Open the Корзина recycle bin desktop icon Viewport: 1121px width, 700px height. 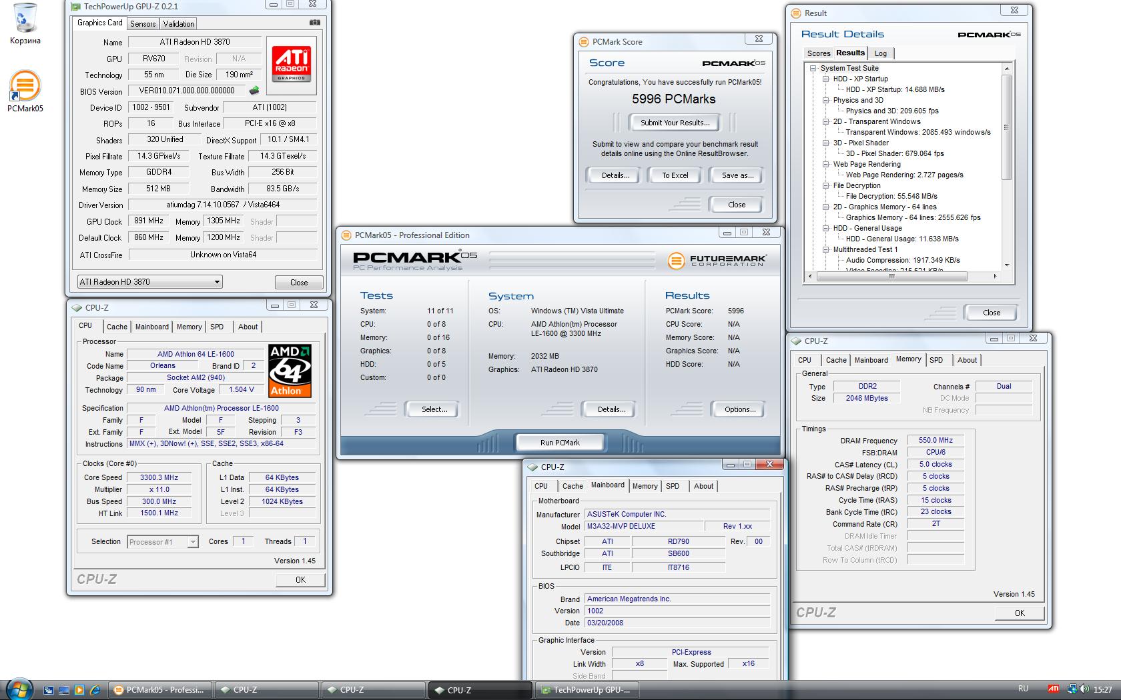[x=25, y=24]
